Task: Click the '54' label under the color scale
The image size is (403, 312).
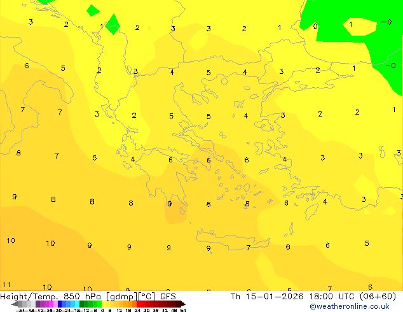Action: click(x=183, y=310)
